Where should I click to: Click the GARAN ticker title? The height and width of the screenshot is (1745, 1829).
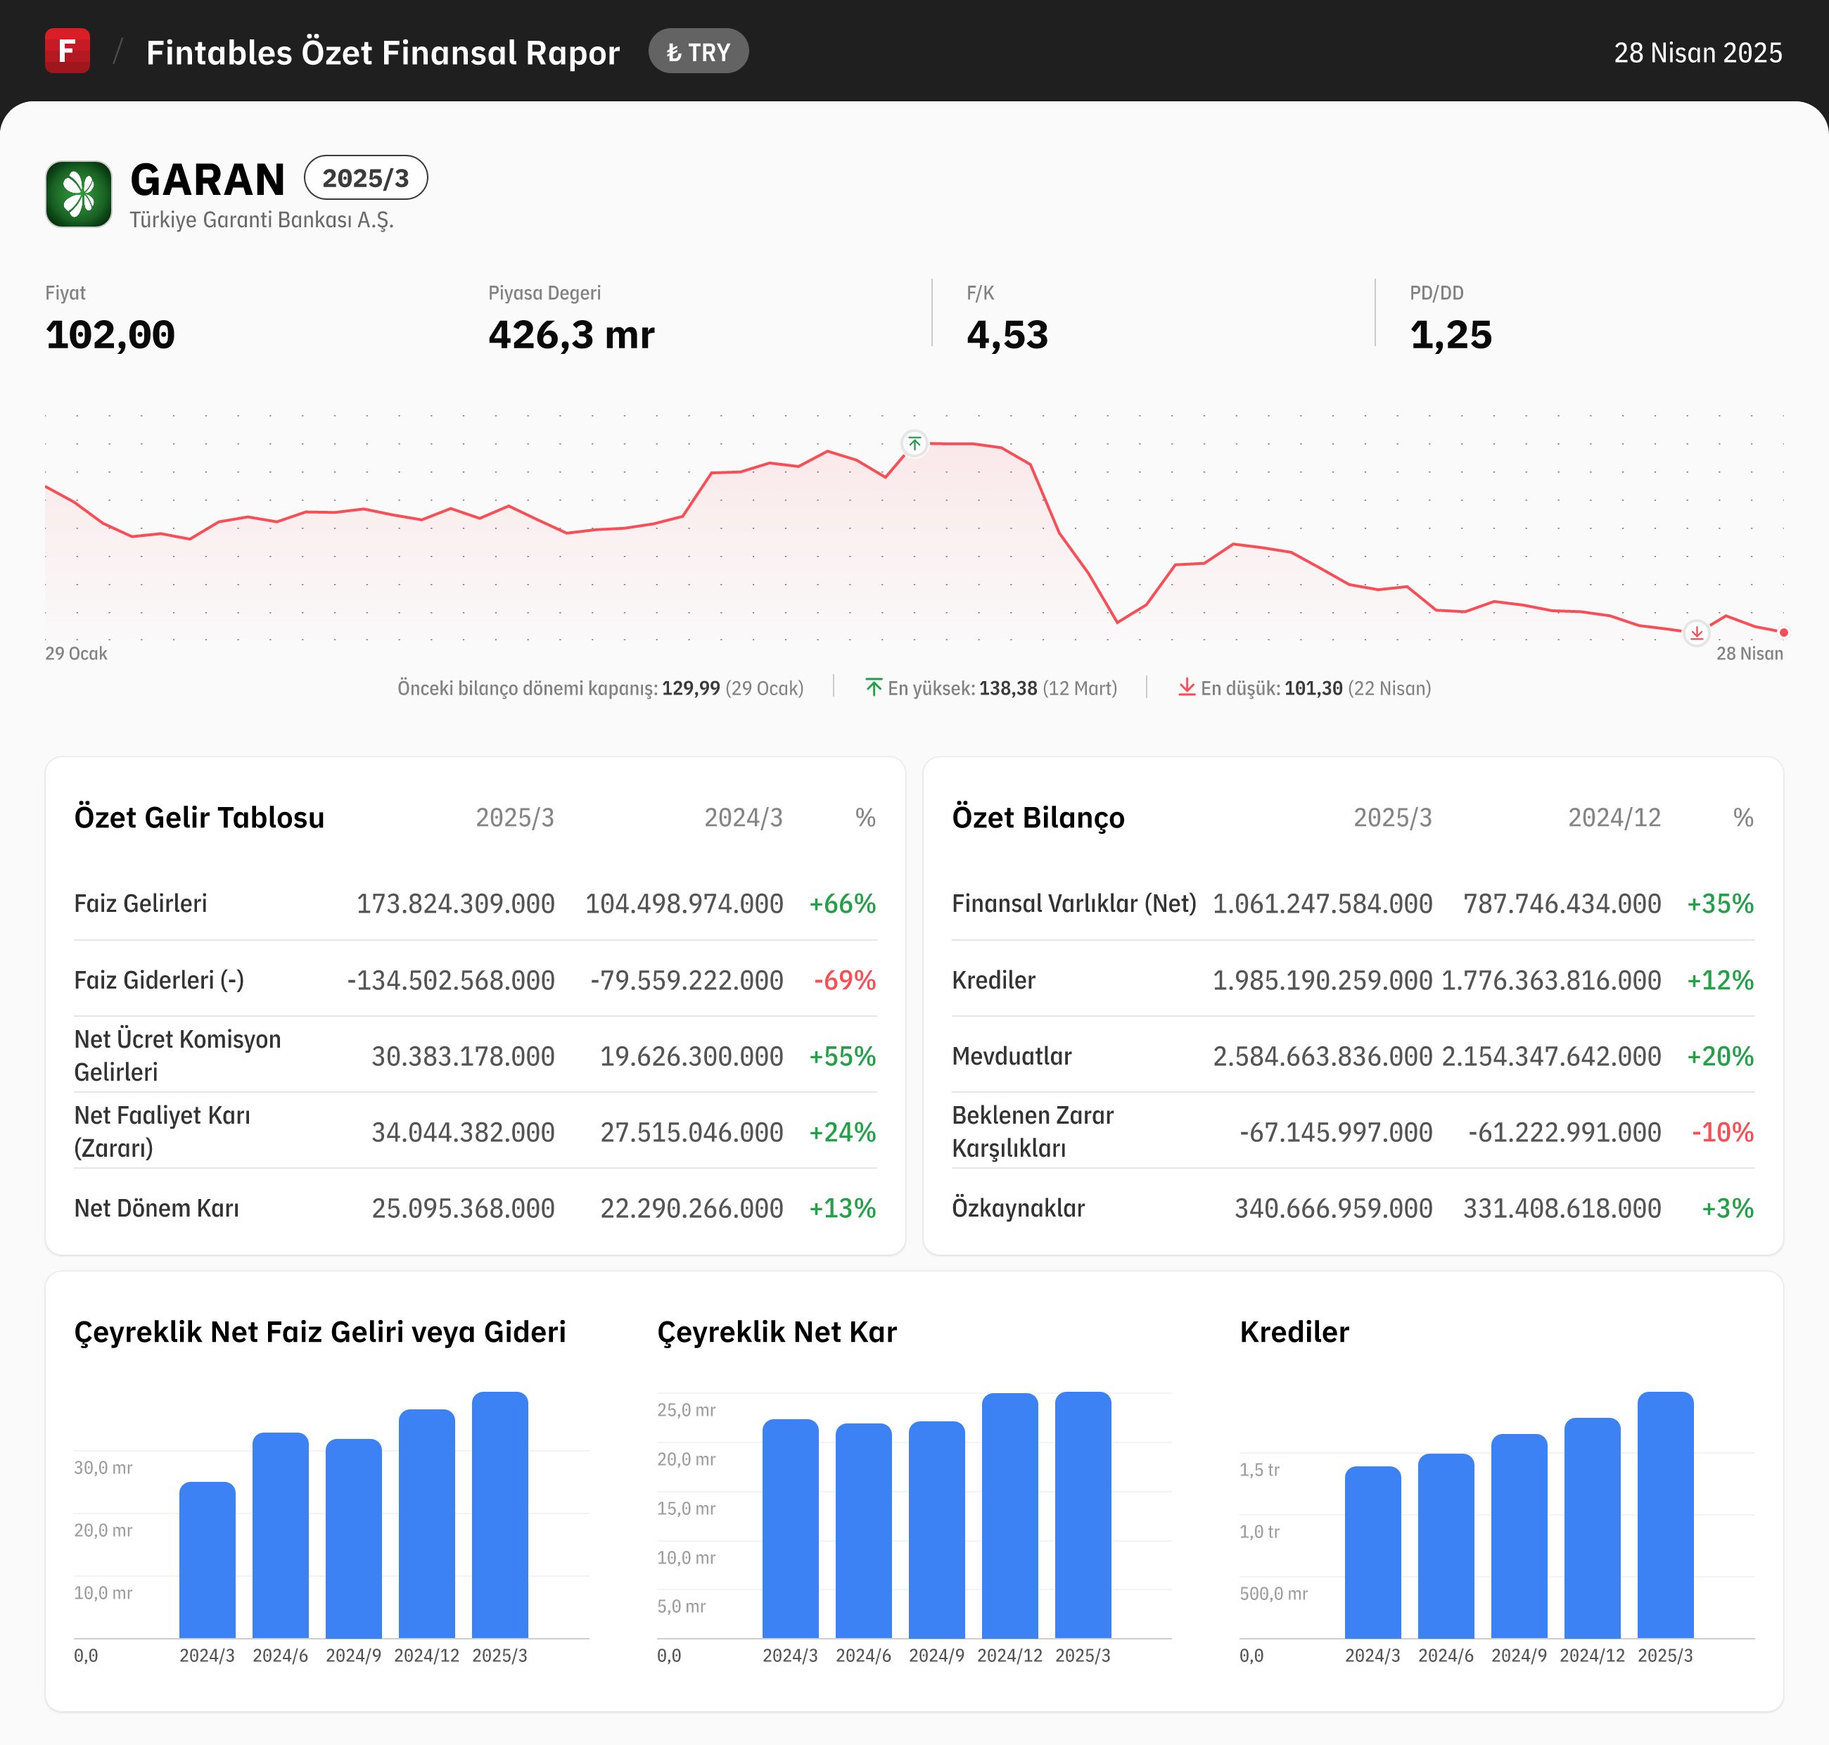(208, 179)
